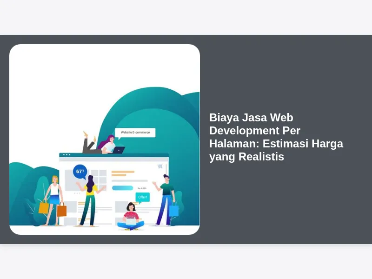The width and height of the screenshot is (372, 279).
Task: Click the man in the green shirt
Action: click(x=165, y=198)
